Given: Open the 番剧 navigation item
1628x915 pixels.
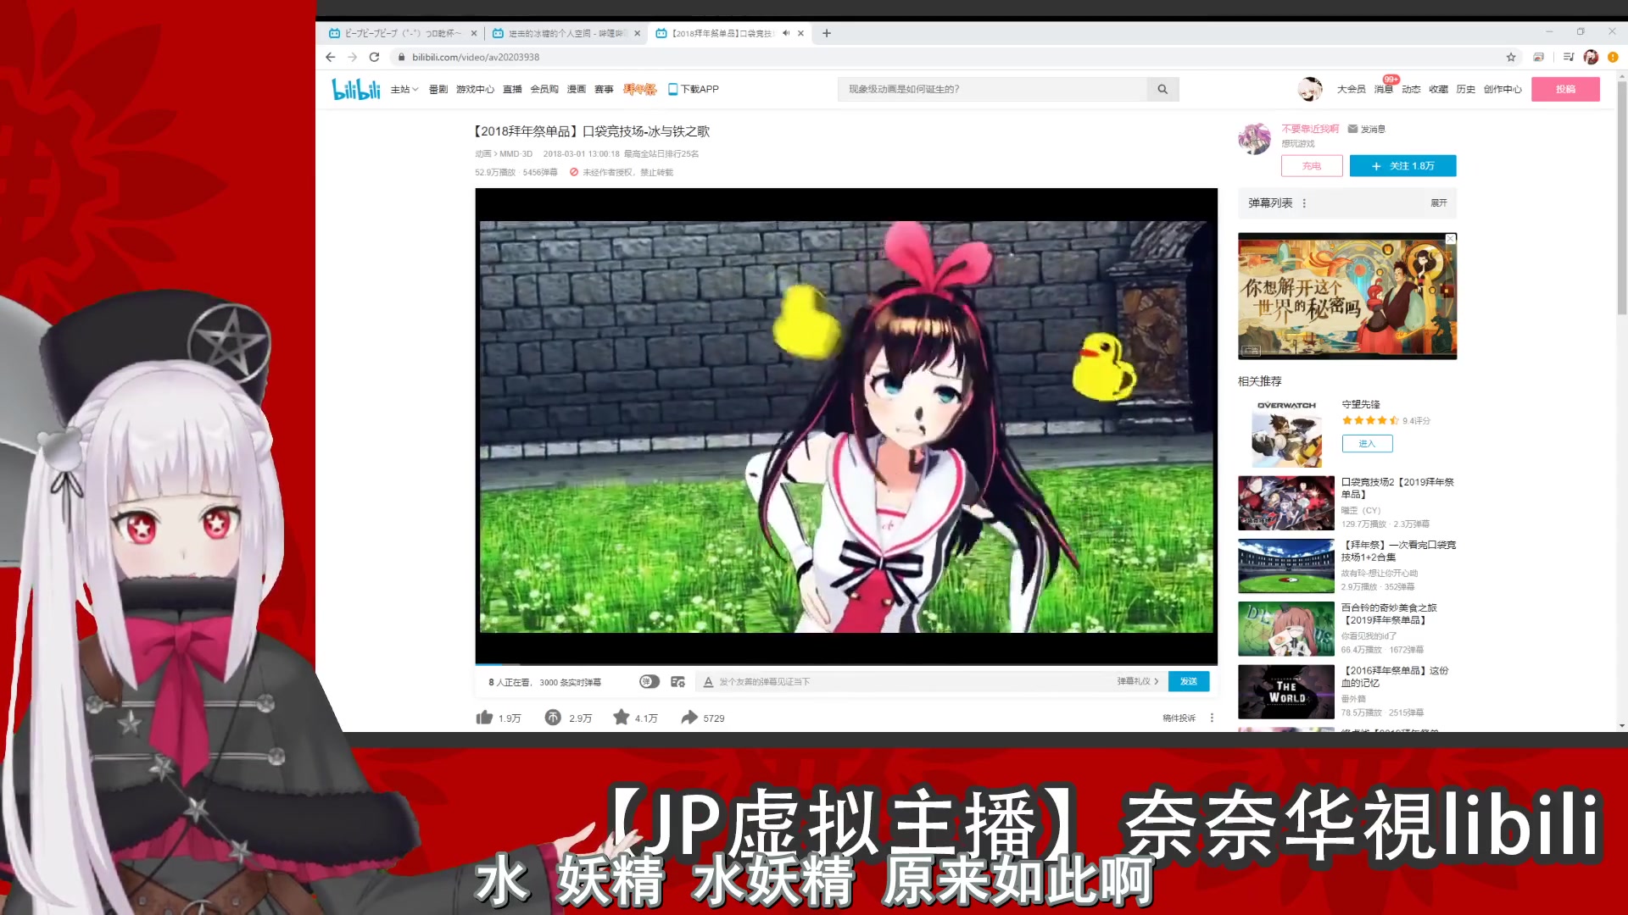Looking at the screenshot, I should click(x=438, y=89).
